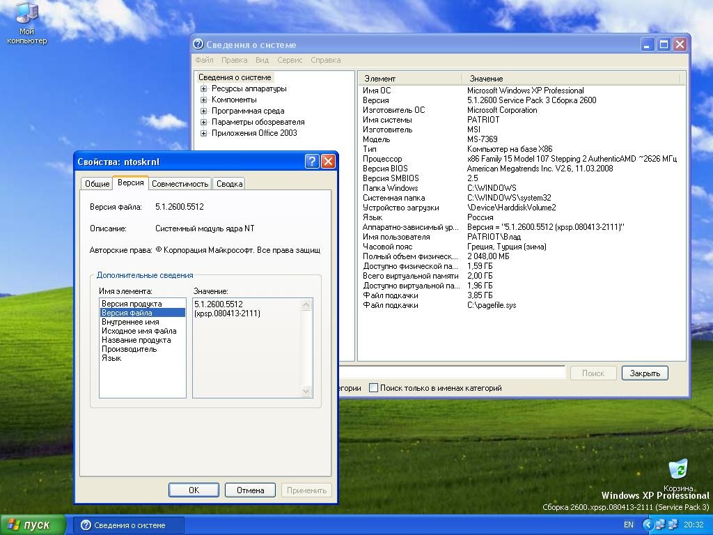Click the Закрыть button in System Information
713x535 pixels.
[x=644, y=373]
